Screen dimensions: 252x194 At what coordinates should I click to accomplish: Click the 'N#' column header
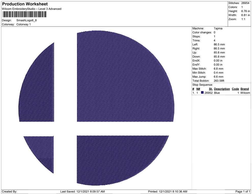[198, 89]
